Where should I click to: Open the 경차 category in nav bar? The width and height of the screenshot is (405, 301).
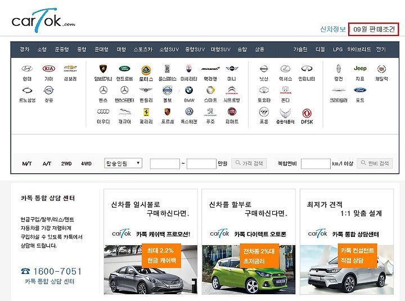pos(25,49)
